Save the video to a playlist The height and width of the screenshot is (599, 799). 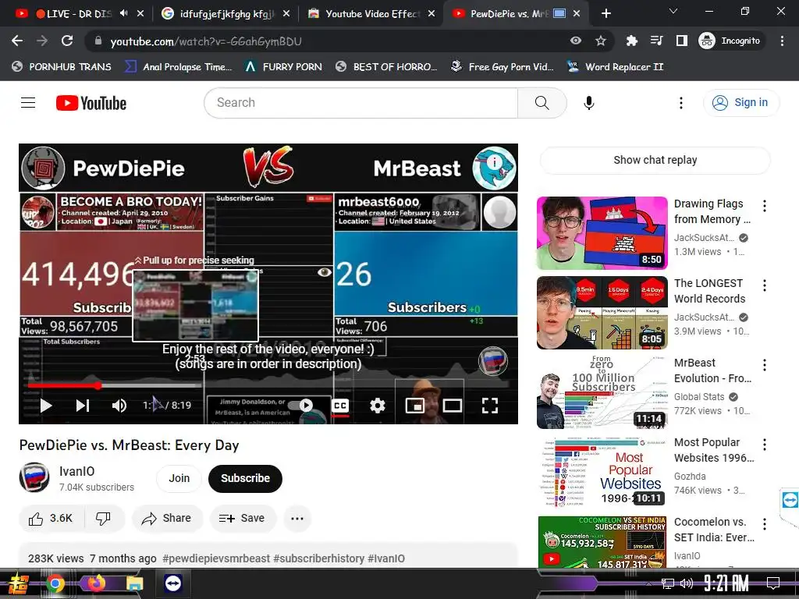(242, 519)
